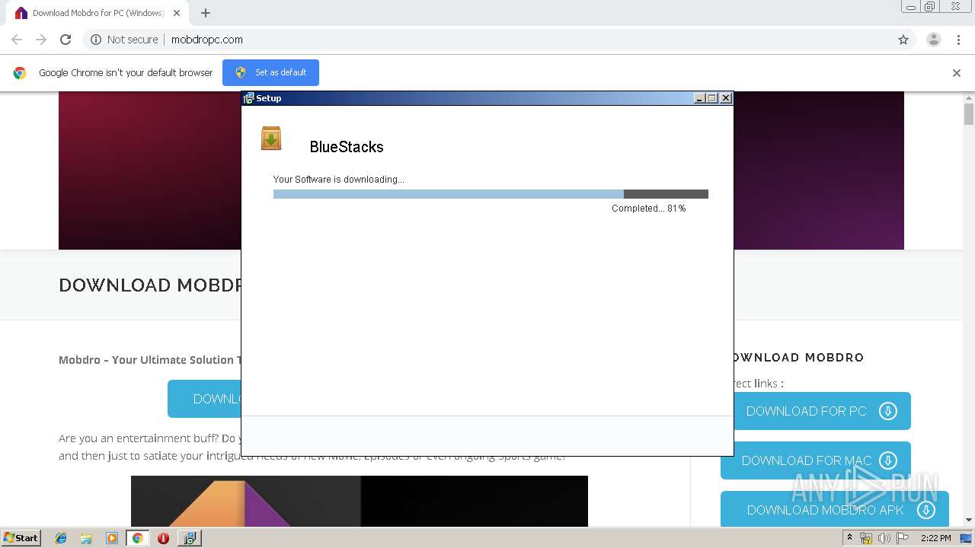
Task: Switch to Setup installer in taskbar
Action: tap(189, 538)
